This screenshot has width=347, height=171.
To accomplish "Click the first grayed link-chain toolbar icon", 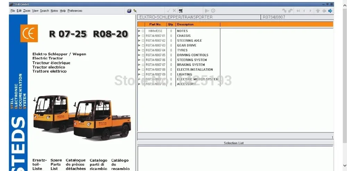I will (x=284, y=11).
